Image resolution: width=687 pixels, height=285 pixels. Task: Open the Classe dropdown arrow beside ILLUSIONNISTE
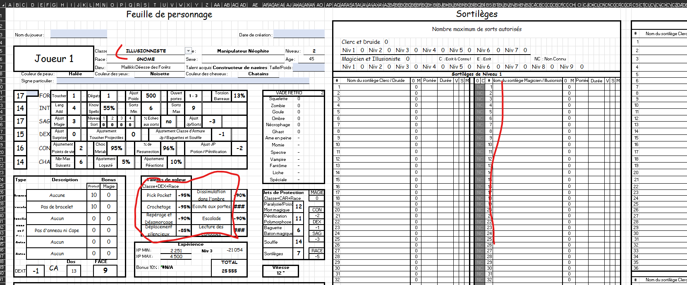188,51
